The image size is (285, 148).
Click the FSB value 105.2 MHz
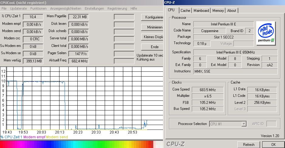click(x=208, y=103)
